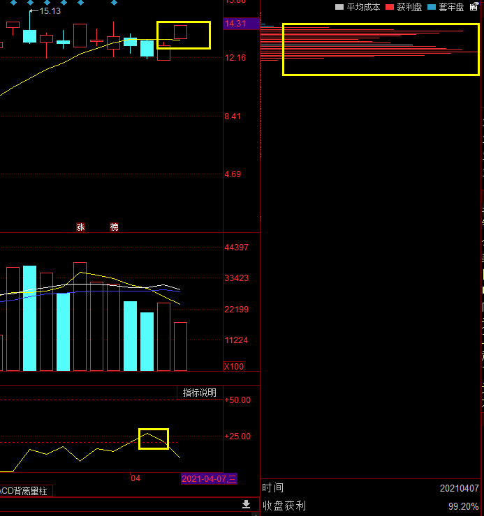Click the 2021-04-07,三 date label
The width and height of the screenshot is (484, 516).
(x=209, y=478)
